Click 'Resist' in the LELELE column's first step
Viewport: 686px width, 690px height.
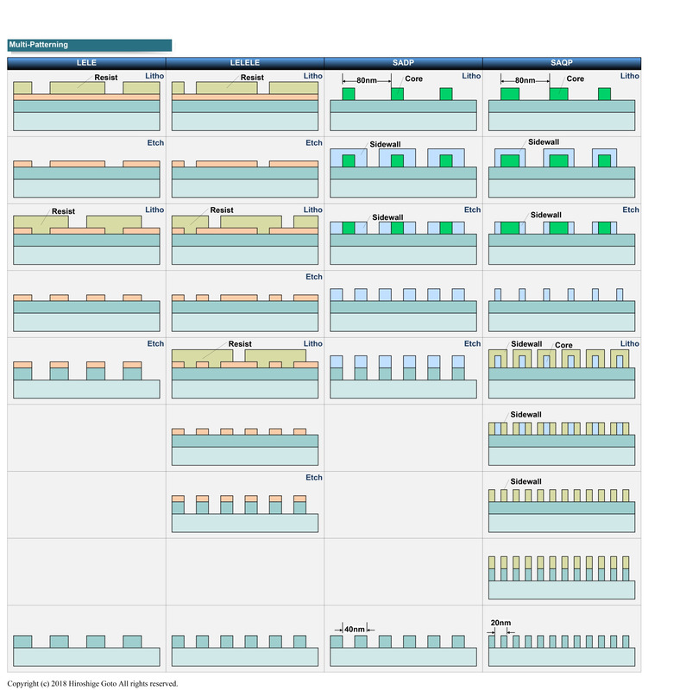point(252,78)
